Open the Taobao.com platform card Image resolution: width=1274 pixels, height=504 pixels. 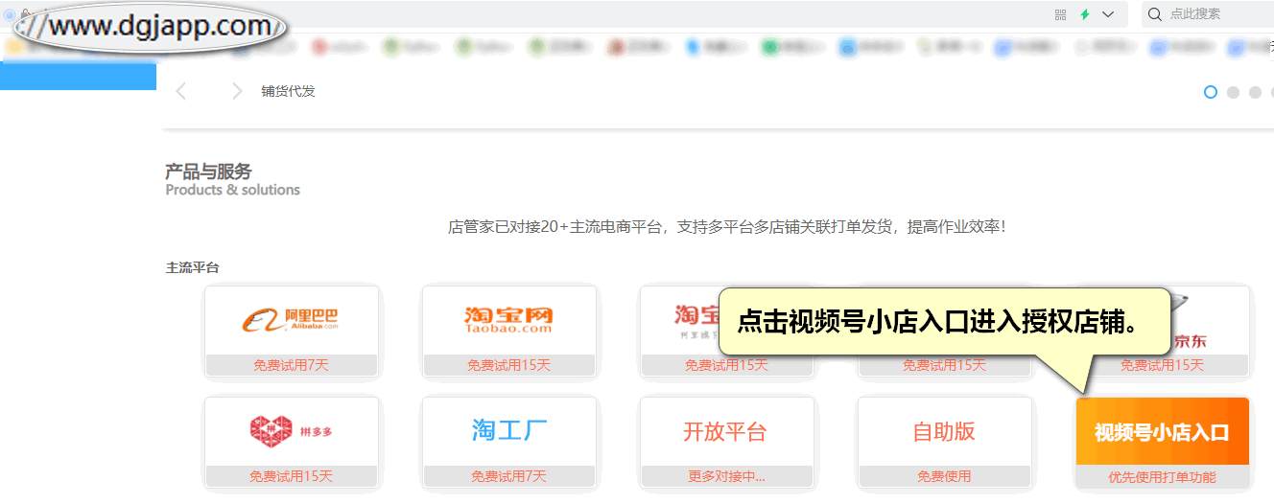(508, 331)
